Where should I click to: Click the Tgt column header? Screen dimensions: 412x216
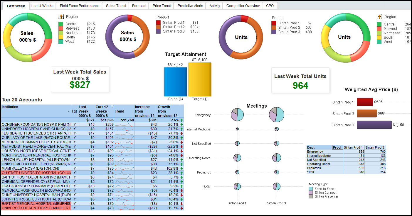(x=74, y=111)
